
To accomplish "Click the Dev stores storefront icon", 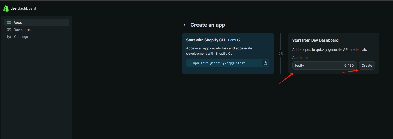I will [9, 30].
